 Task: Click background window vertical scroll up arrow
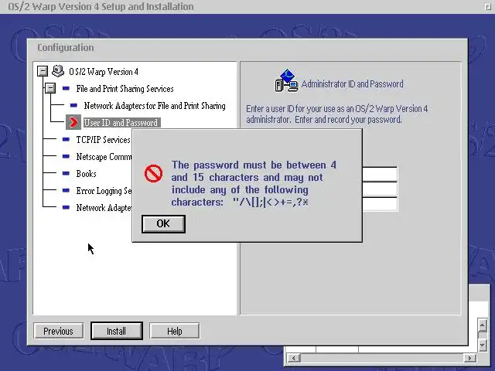coord(483,325)
